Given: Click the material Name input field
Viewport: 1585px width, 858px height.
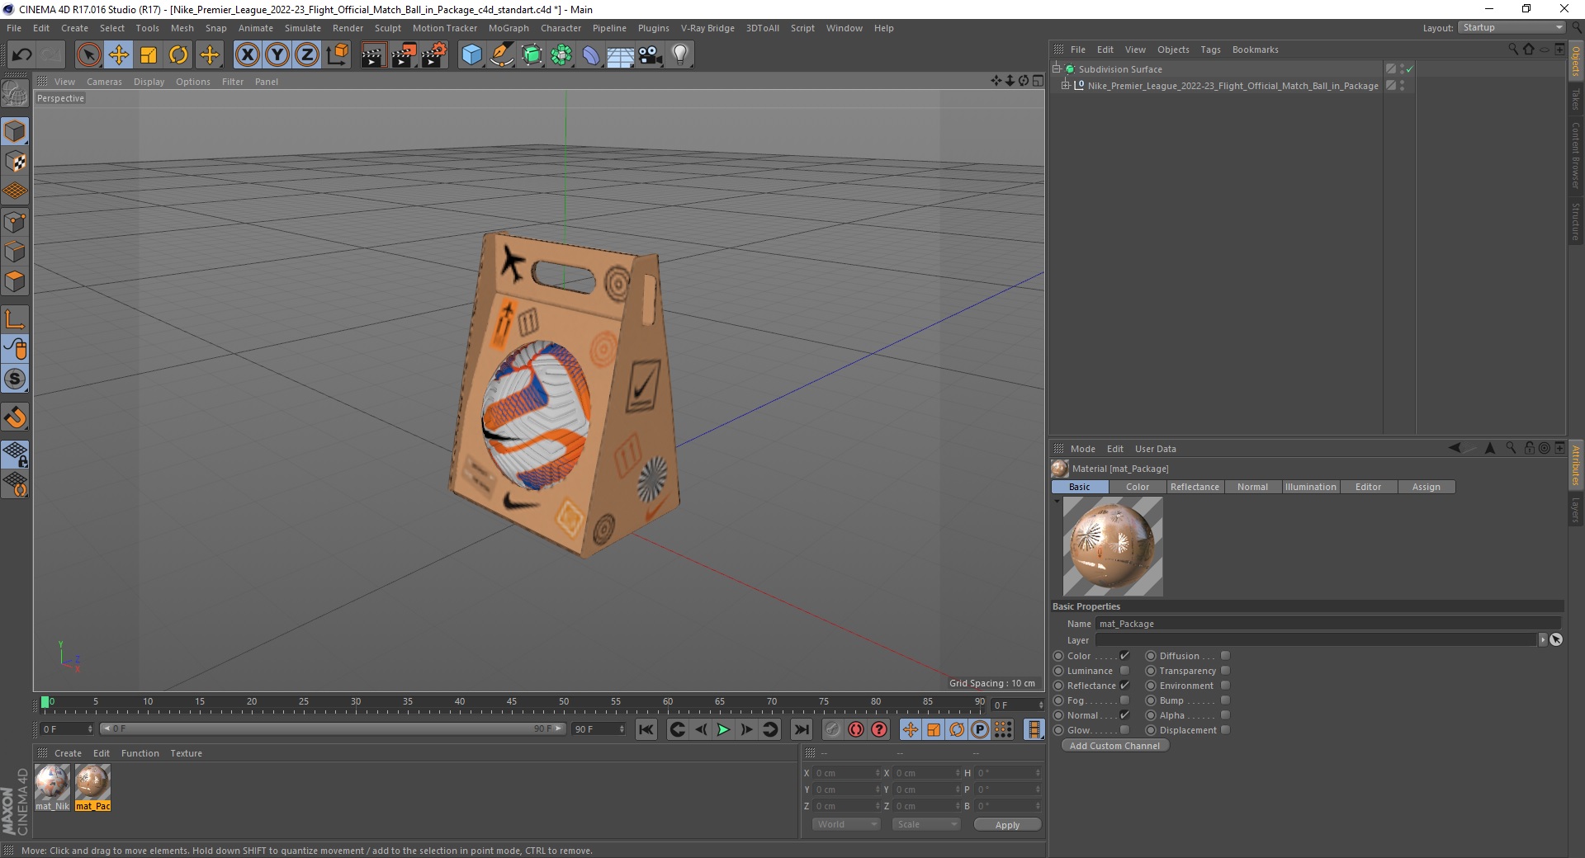Looking at the screenshot, I should (x=1328, y=624).
